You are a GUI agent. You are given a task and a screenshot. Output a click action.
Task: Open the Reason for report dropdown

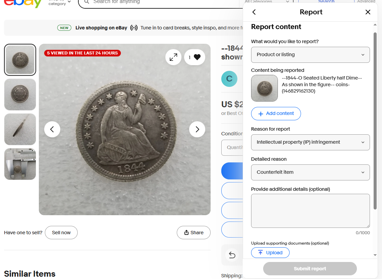pos(310,142)
